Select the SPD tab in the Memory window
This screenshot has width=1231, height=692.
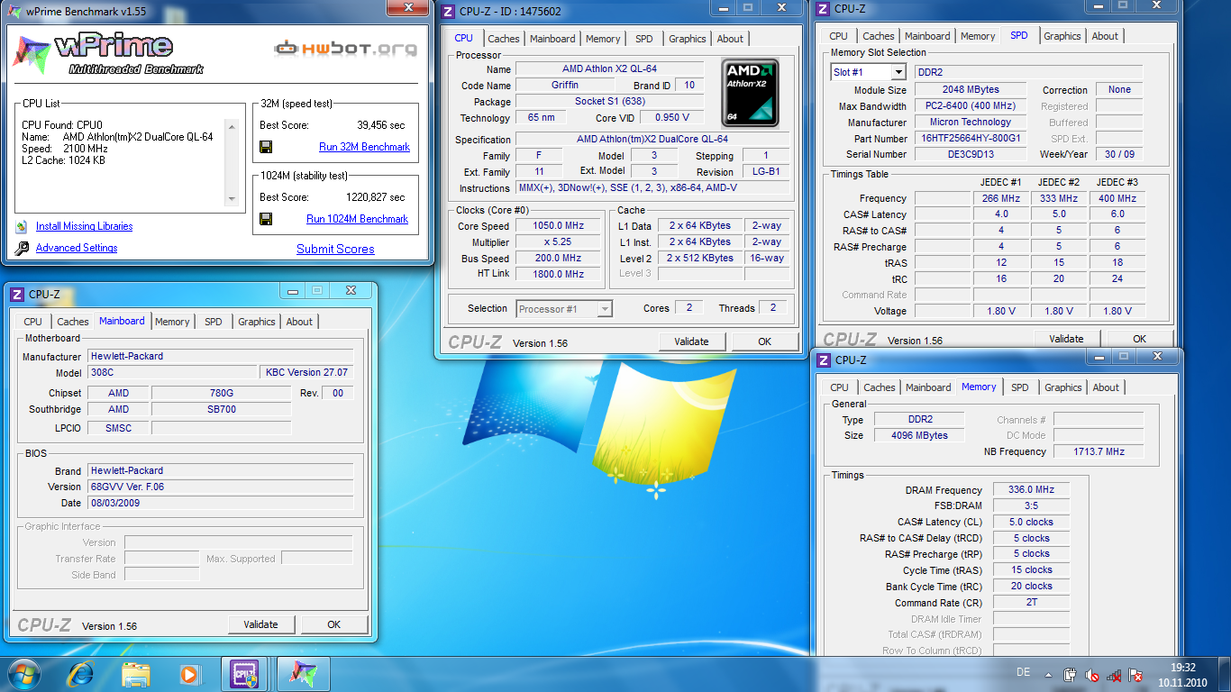[x=1019, y=387]
